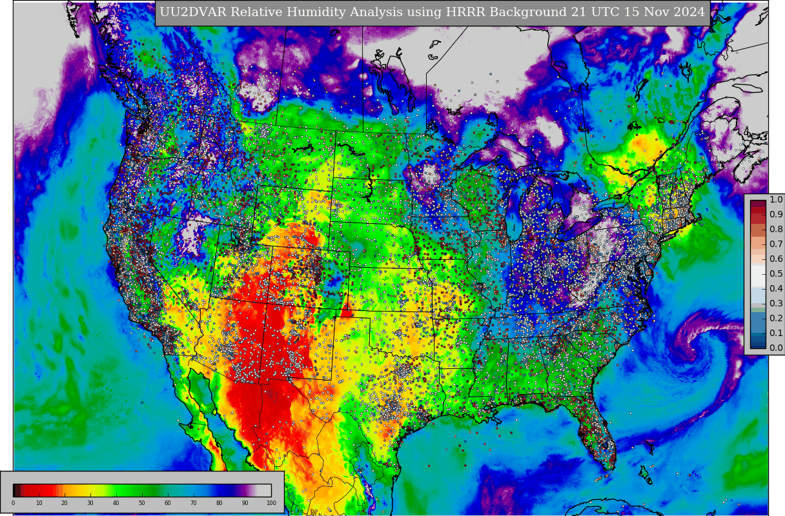785x516 pixels.
Task: Select the small green swatch below 0.3
Action: (758, 310)
